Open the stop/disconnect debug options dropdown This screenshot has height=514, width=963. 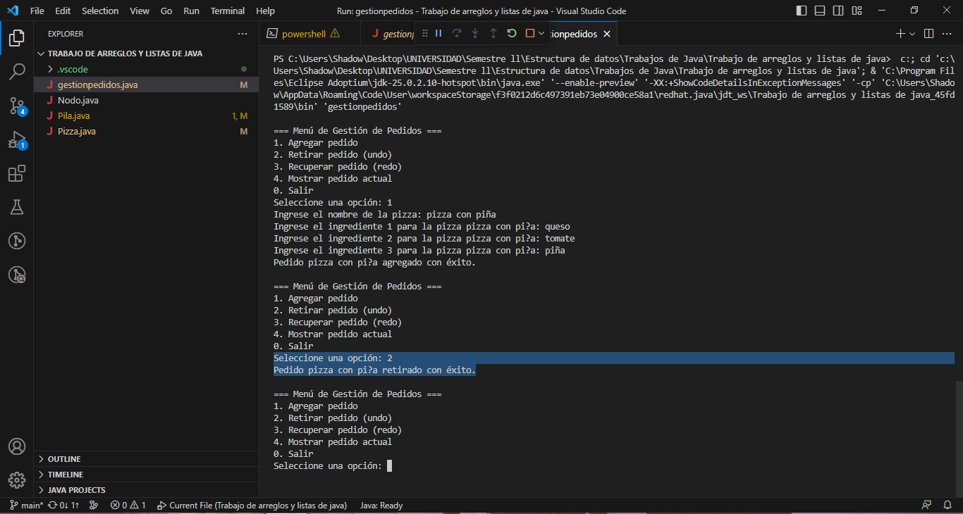coord(541,33)
